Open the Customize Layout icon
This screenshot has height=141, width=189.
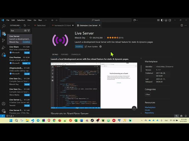[158, 20]
